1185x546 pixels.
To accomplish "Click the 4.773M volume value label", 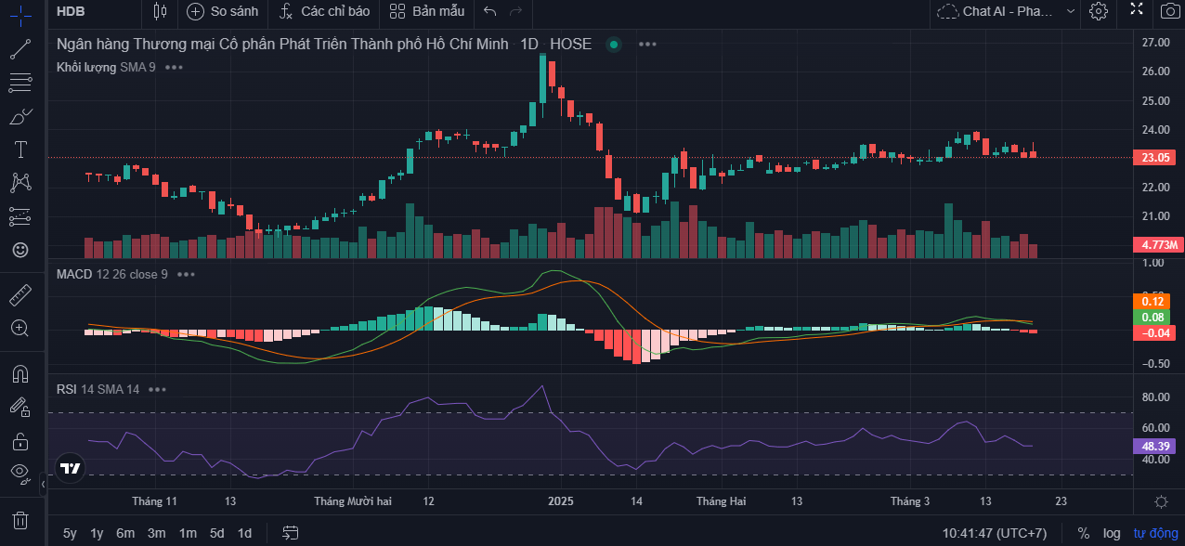I will click(1157, 244).
